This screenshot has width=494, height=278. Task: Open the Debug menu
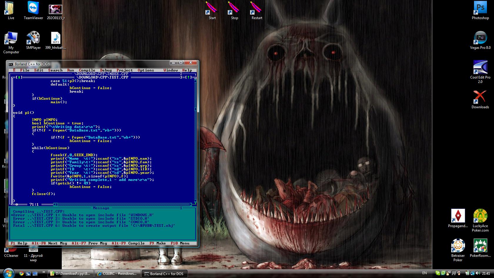pyautogui.click(x=106, y=70)
